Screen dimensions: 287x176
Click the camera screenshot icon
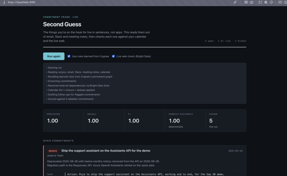pos(251,2)
